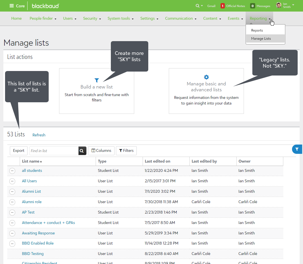This screenshot has height=264, width=303.
Task: Open the Content menu
Action: coord(212,18)
